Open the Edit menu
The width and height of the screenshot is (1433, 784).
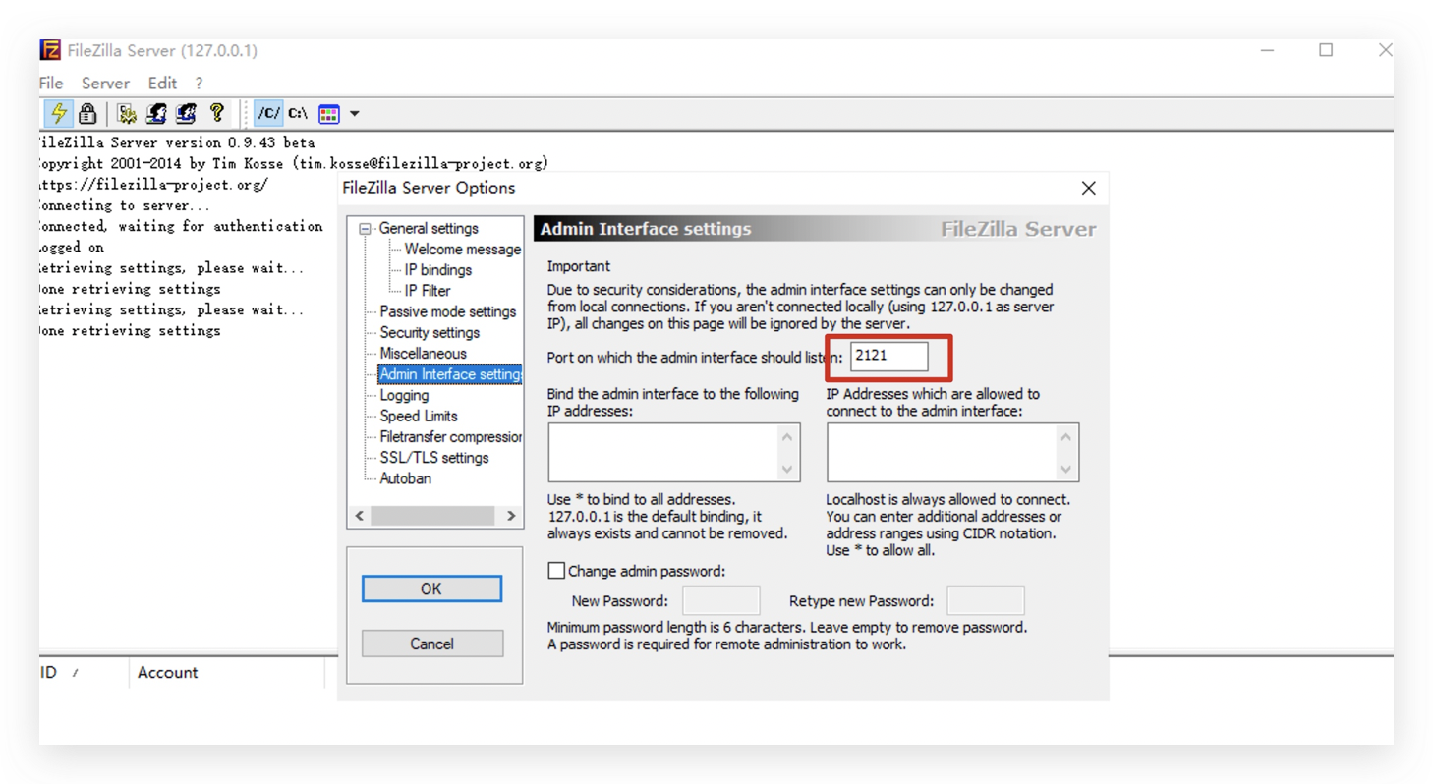pyautogui.click(x=162, y=83)
